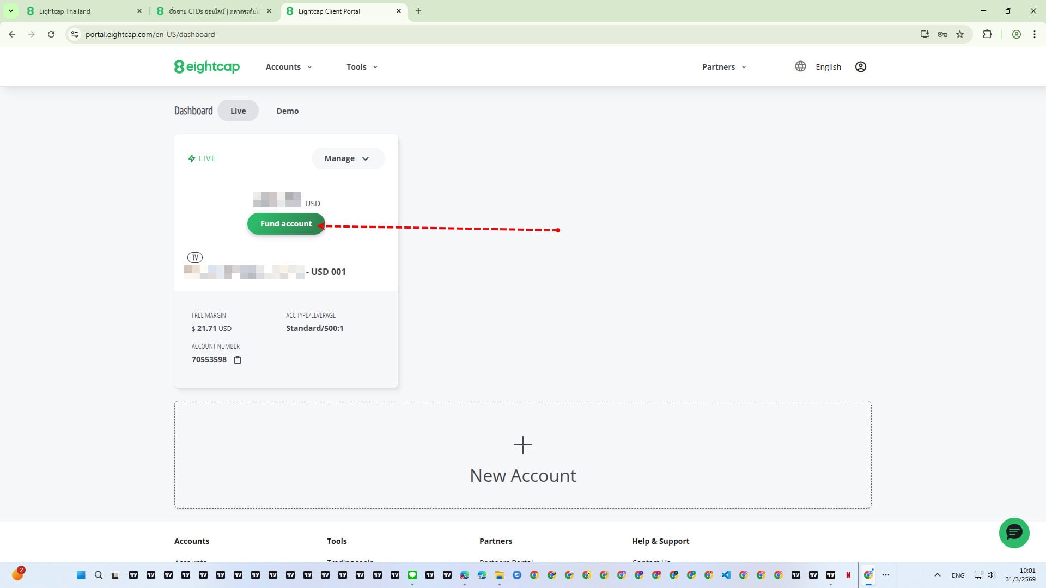
Task: Open the user profile icon
Action: [x=860, y=66]
